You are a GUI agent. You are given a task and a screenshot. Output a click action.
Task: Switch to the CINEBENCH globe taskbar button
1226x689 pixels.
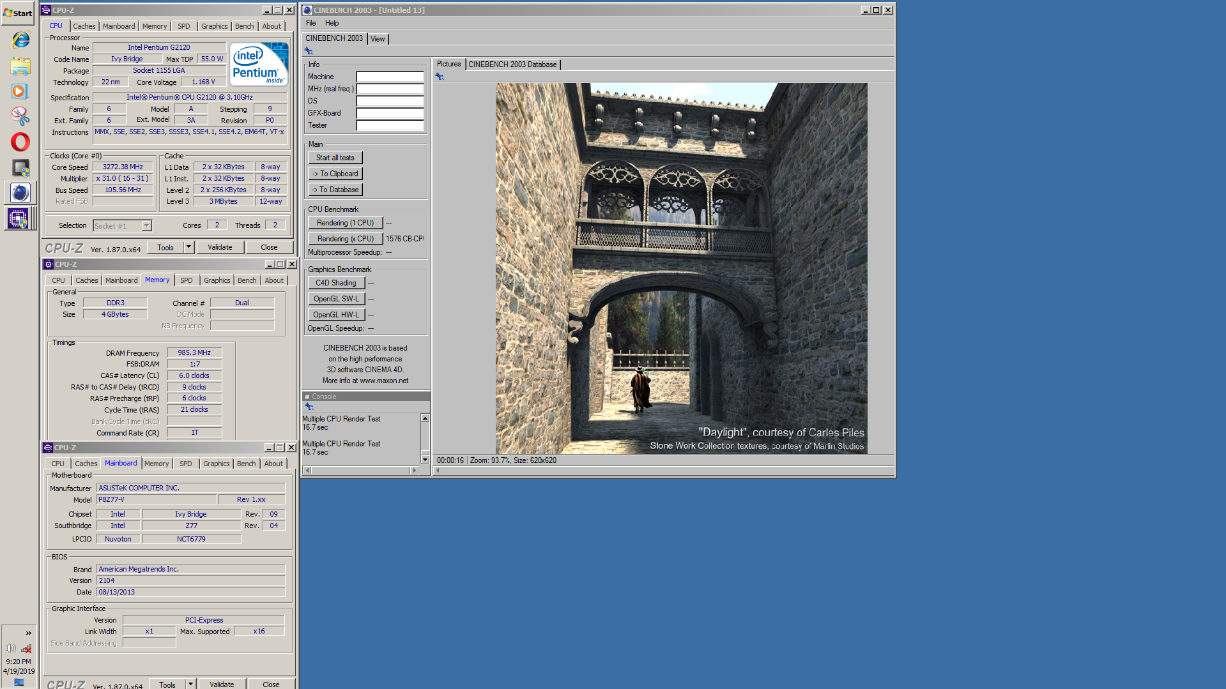20,193
